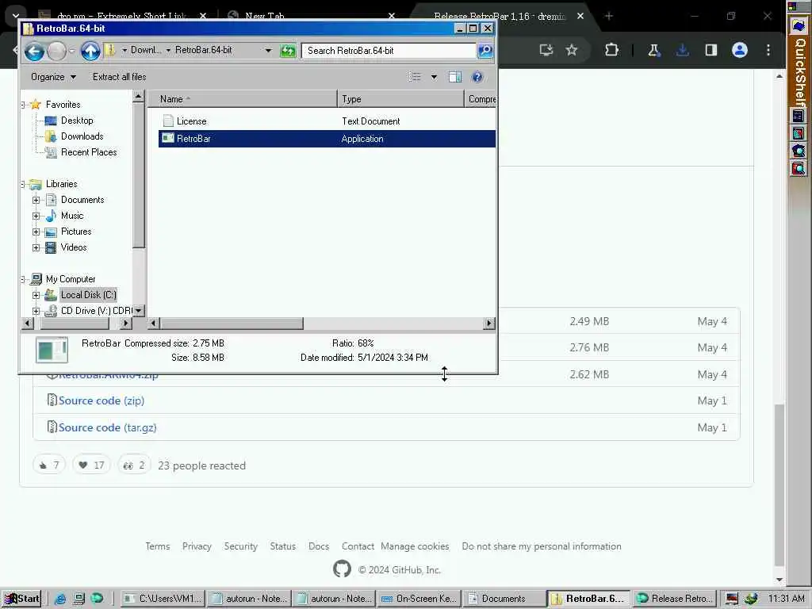Viewport: 812px width, 609px height.
Task: Open a new Chrome tab with plus
Action: tap(608, 16)
